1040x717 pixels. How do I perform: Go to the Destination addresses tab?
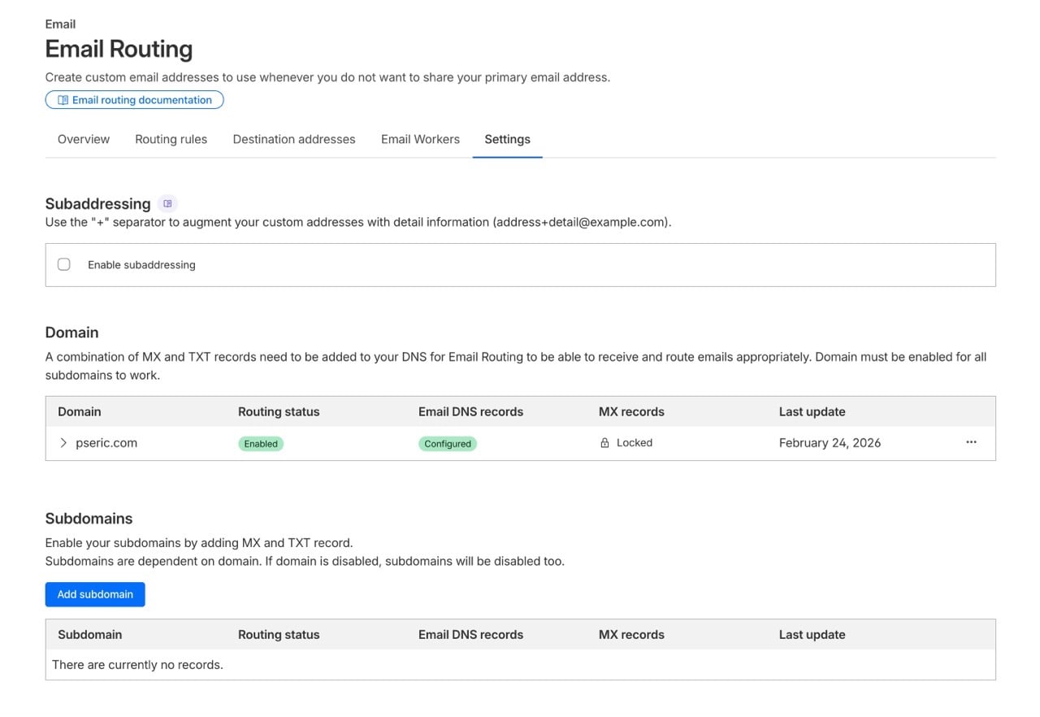293,139
